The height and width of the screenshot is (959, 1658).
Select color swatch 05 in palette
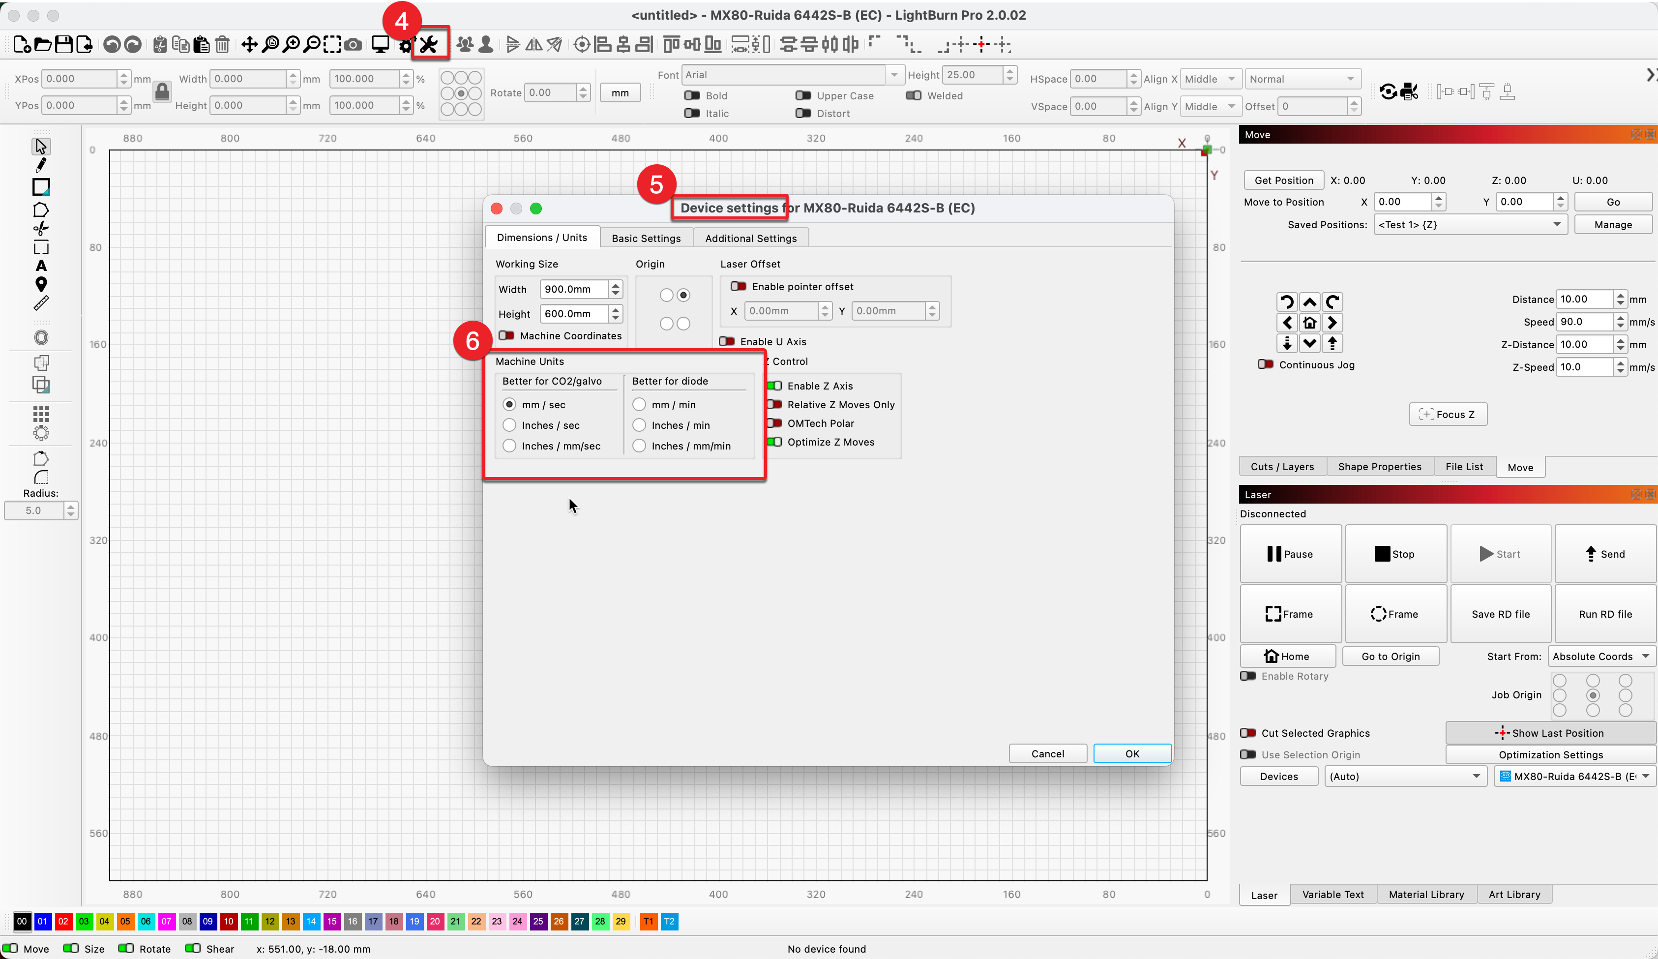point(125,922)
